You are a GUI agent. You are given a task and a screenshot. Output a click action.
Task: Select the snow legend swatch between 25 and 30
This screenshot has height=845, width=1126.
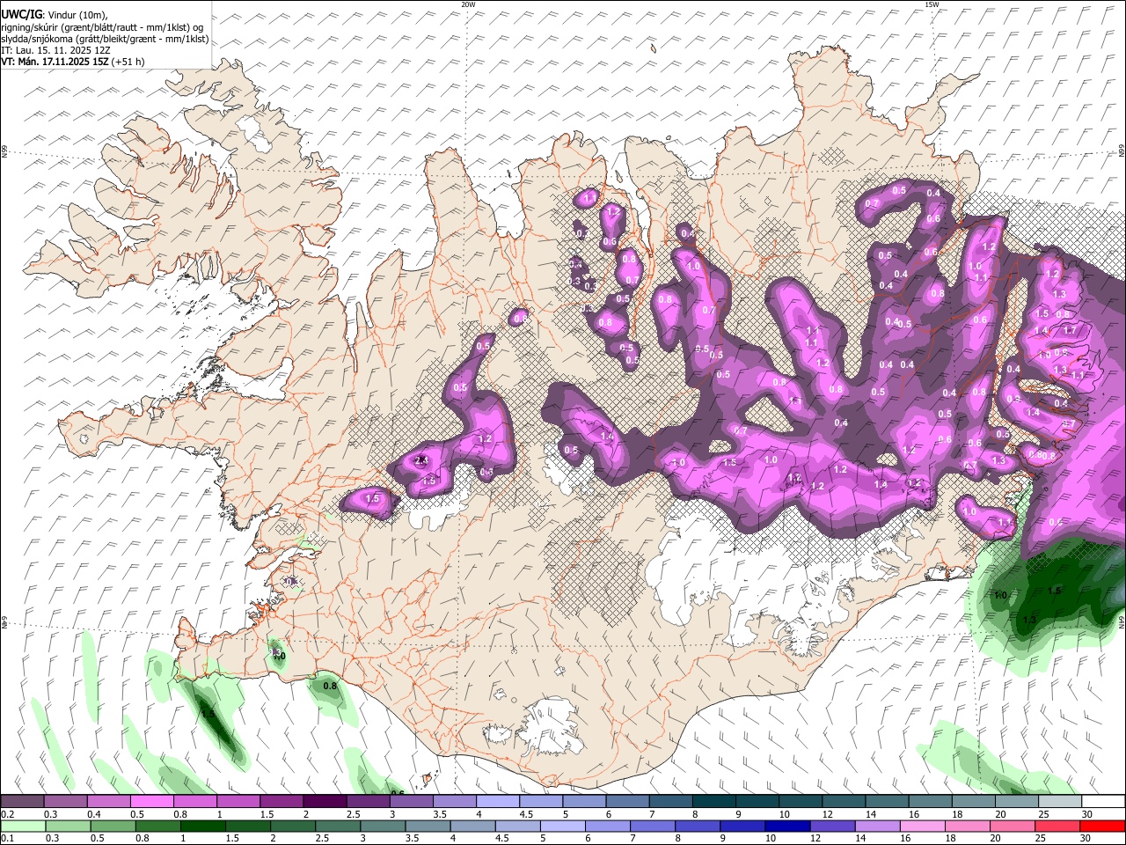(1059, 802)
